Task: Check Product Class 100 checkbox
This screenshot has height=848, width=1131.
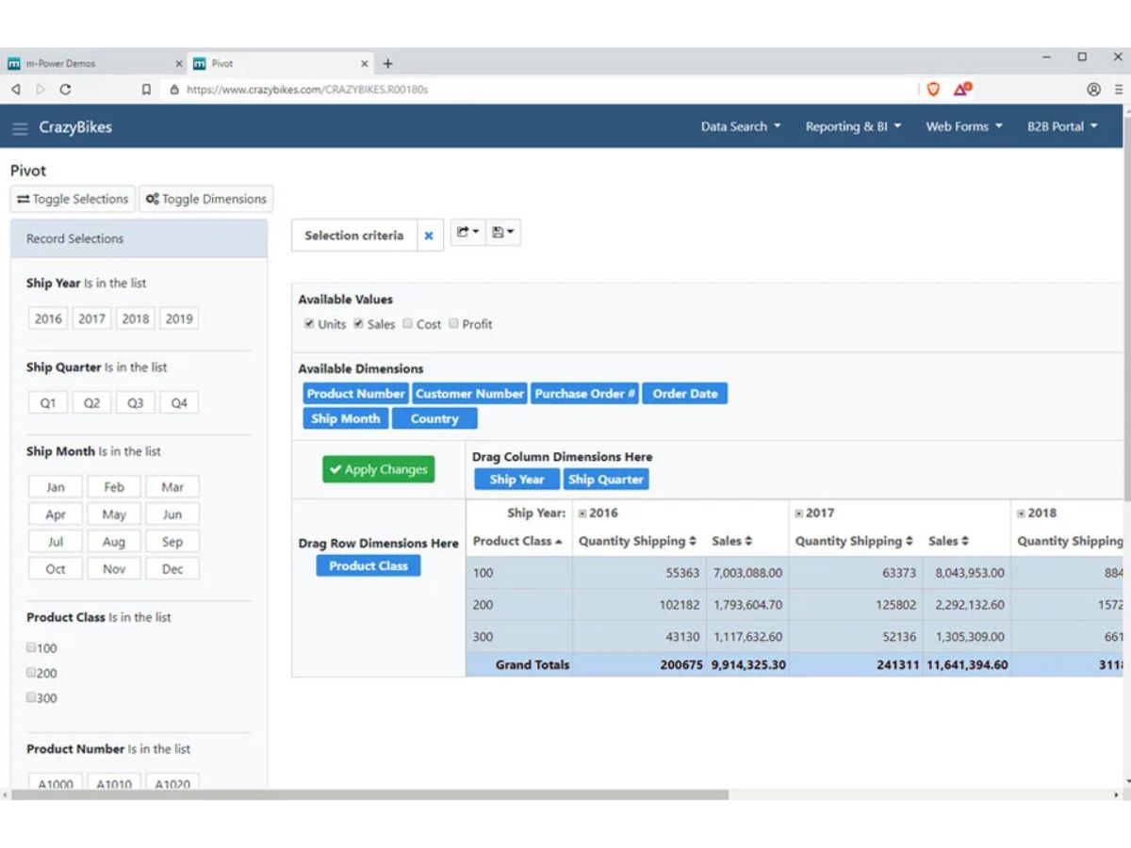Action: pos(31,647)
